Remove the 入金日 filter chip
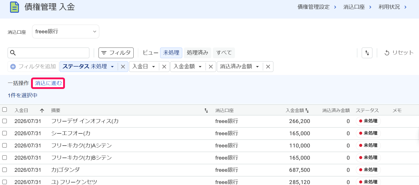This screenshot has width=419, height=185. point(164,67)
